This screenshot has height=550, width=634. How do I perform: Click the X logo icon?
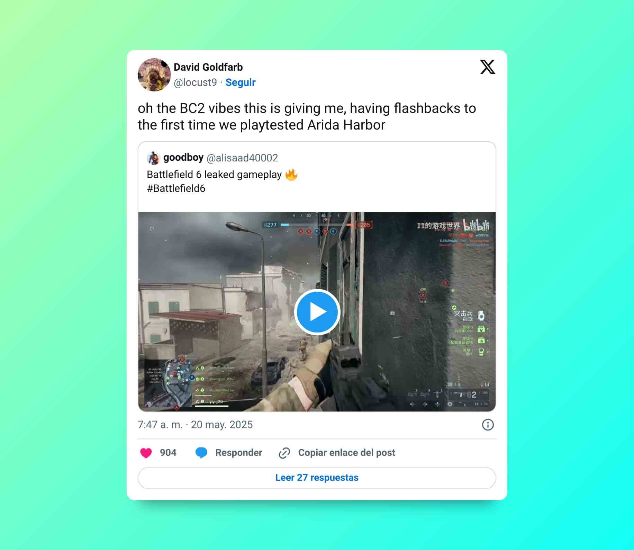coord(488,67)
